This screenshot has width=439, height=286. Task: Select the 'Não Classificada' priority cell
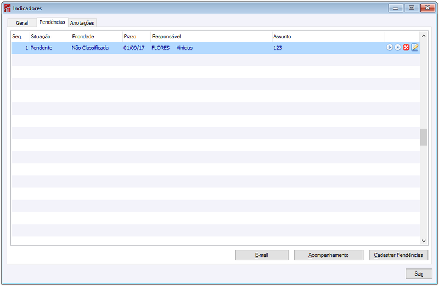point(90,48)
